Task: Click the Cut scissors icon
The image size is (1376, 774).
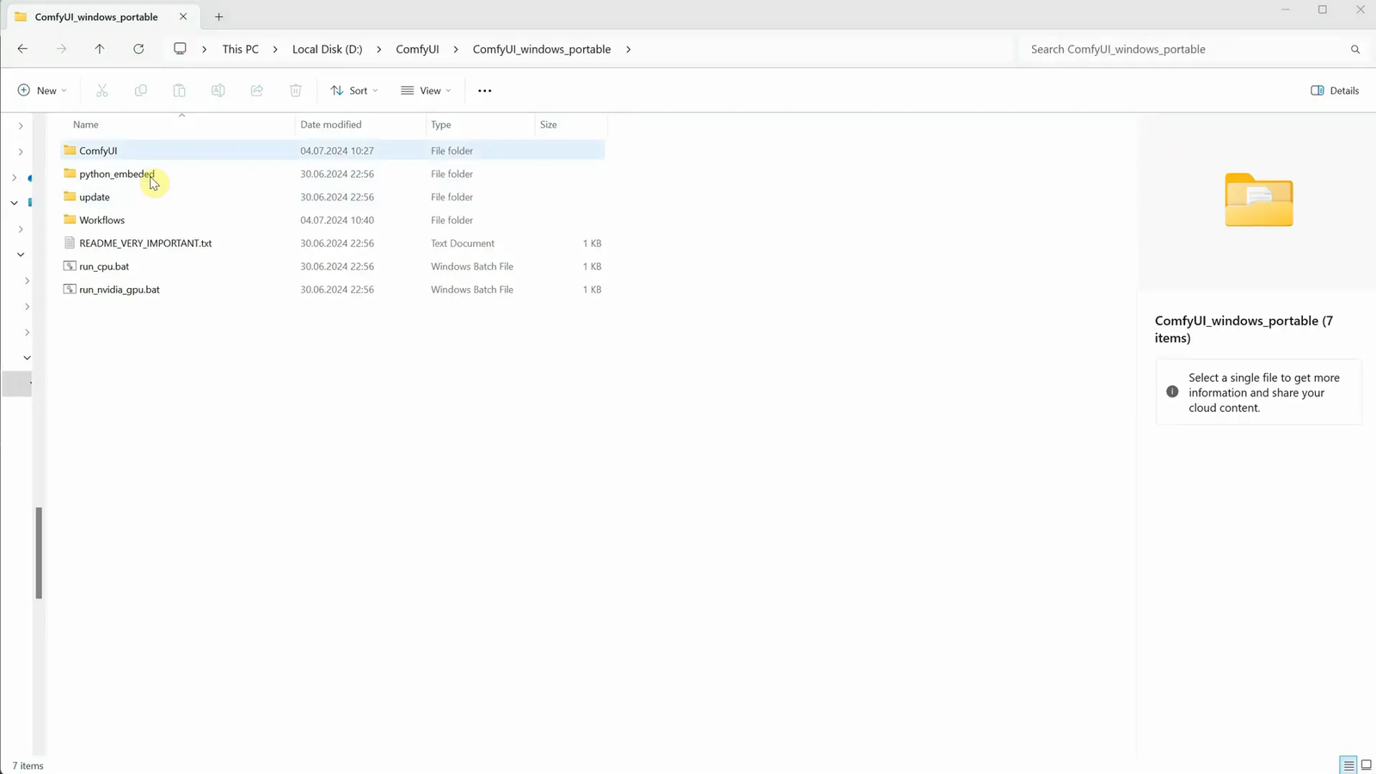Action: click(x=101, y=90)
